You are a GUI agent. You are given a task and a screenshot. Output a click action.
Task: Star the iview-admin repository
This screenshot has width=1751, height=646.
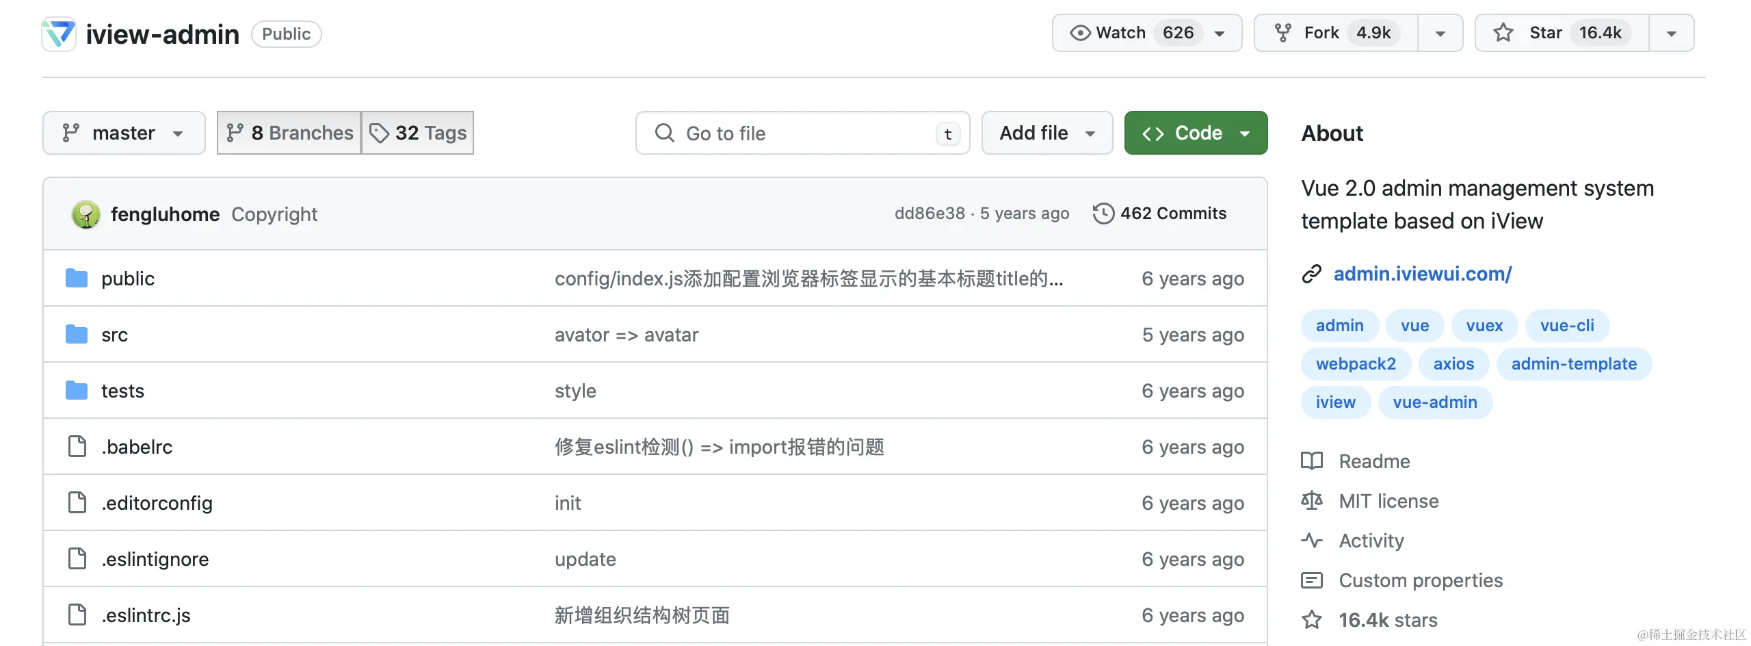(x=1562, y=33)
